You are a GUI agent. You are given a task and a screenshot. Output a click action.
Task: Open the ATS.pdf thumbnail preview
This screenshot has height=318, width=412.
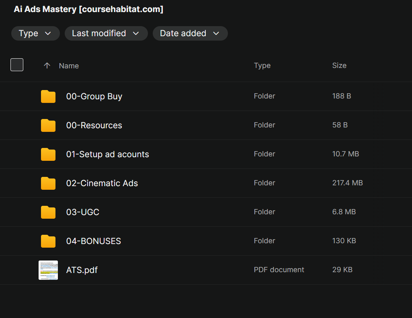point(48,270)
